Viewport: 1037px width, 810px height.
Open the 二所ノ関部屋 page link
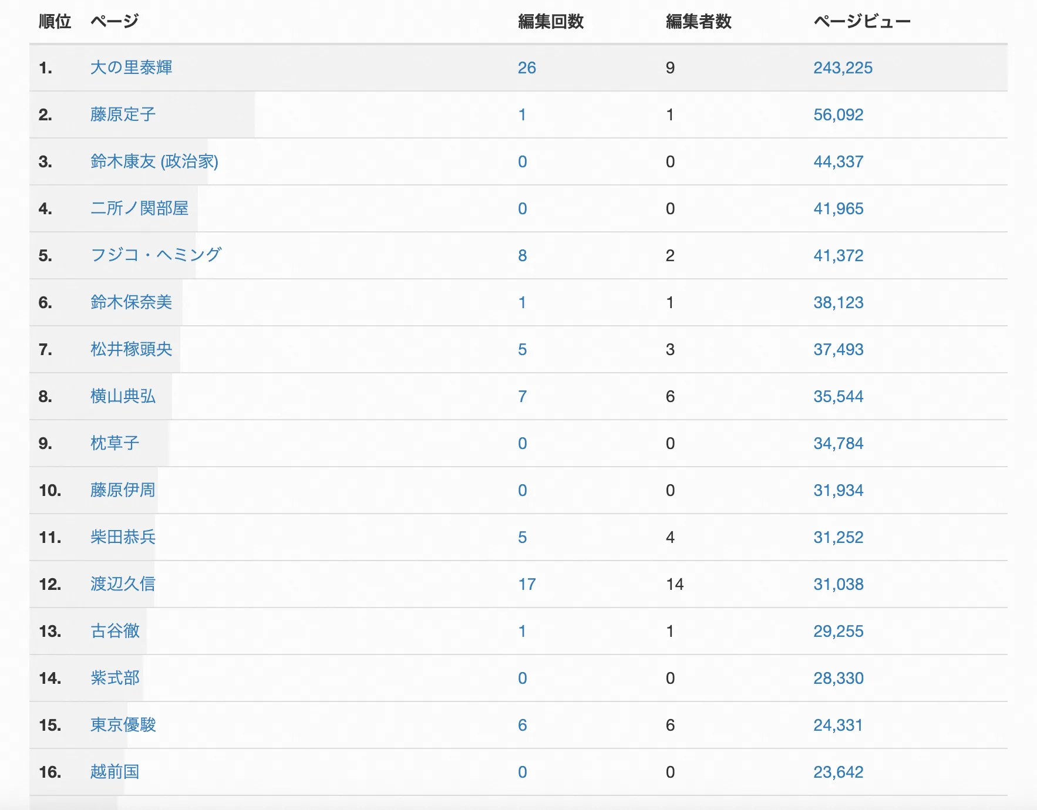tap(139, 208)
